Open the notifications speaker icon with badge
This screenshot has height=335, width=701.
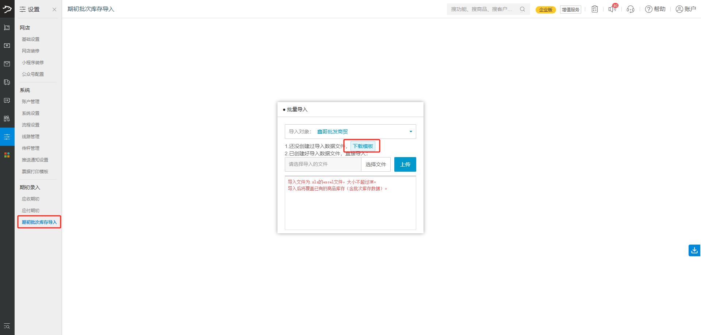(x=612, y=9)
